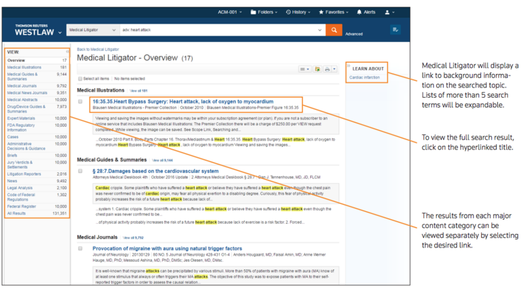Open the user profile menu
This screenshot has width=521, height=293.
click(389, 12)
